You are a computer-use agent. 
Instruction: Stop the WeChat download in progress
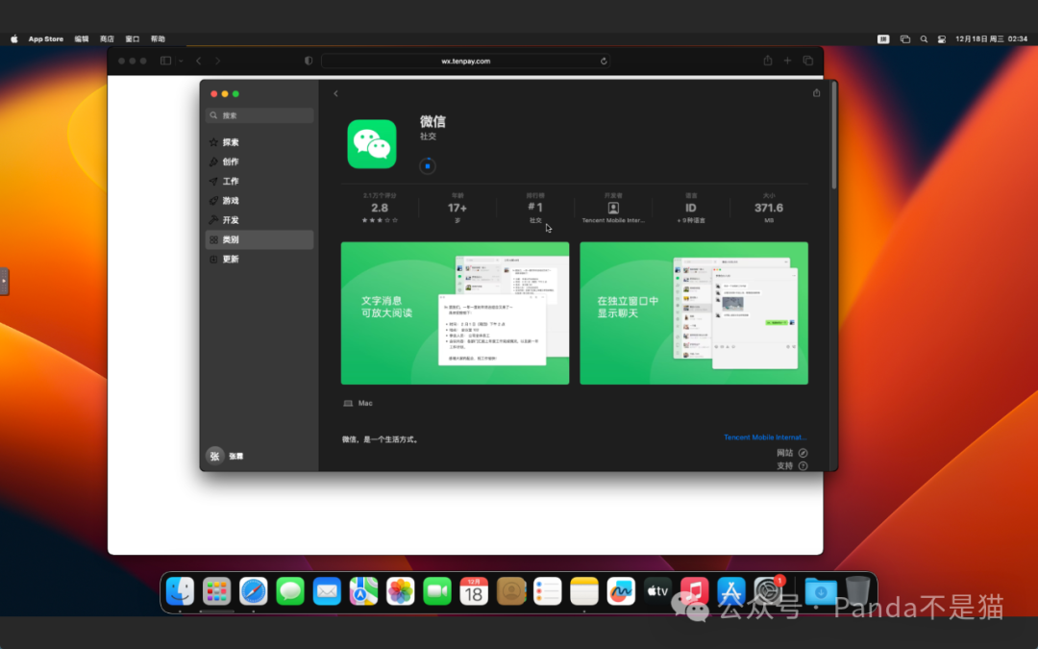point(428,166)
